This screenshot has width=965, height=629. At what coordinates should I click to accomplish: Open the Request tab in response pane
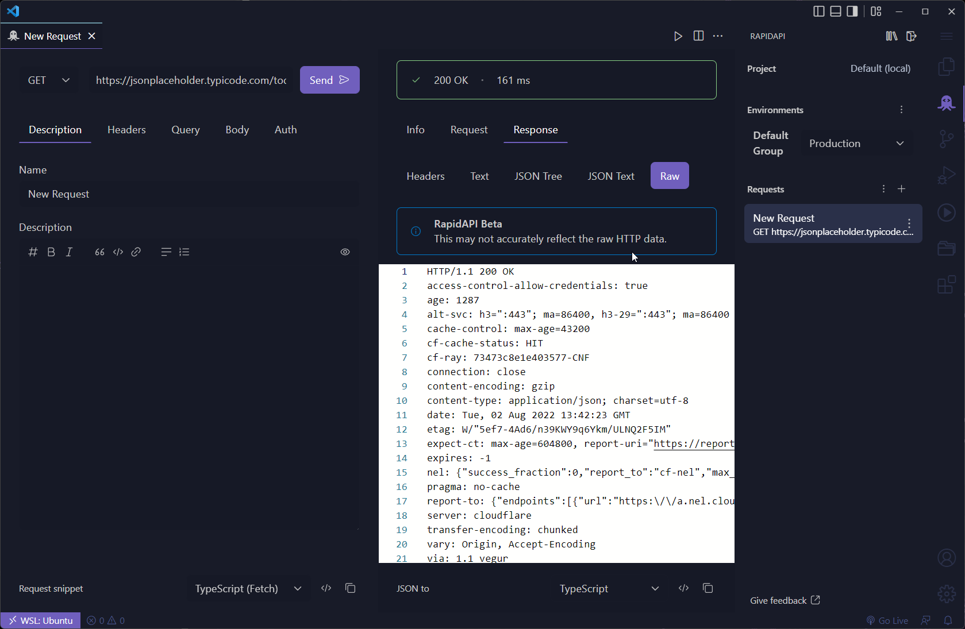[469, 130]
